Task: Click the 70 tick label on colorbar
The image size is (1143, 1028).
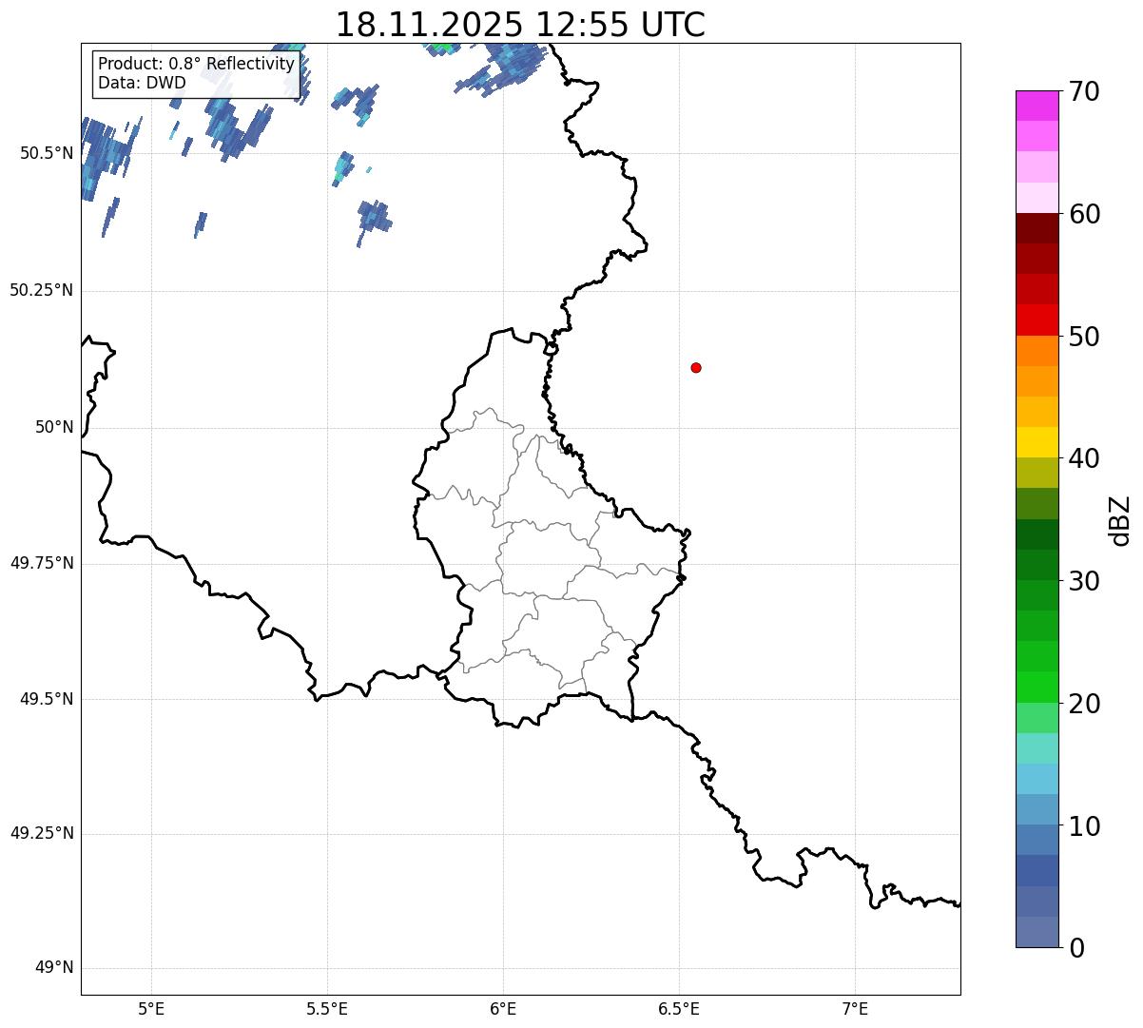Action: [1083, 92]
